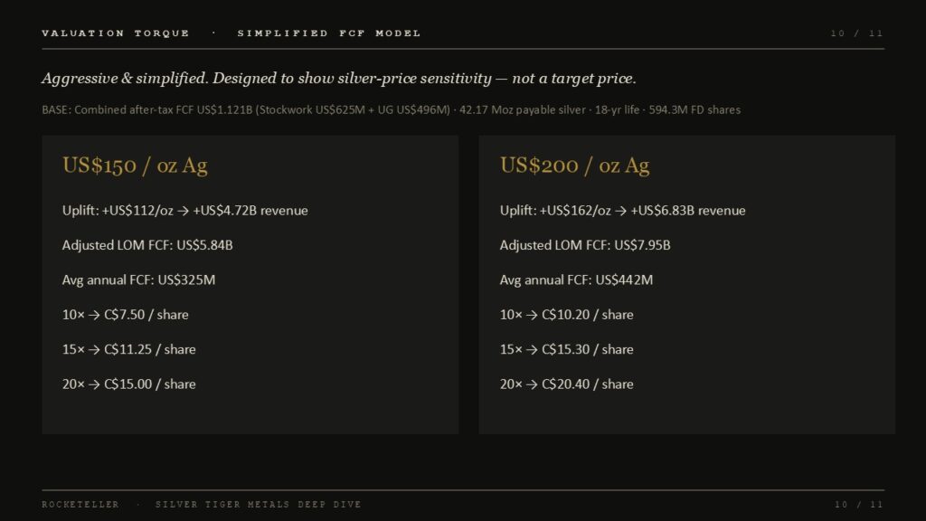Click the '10× → C$7.50 / share' line
The height and width of the screenshot is (521, 926).
click(125, 315)
